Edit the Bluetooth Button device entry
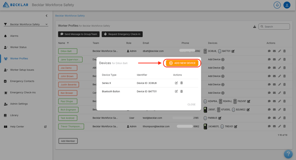This screenshot has width=296, height=160. tap(176, 91)
